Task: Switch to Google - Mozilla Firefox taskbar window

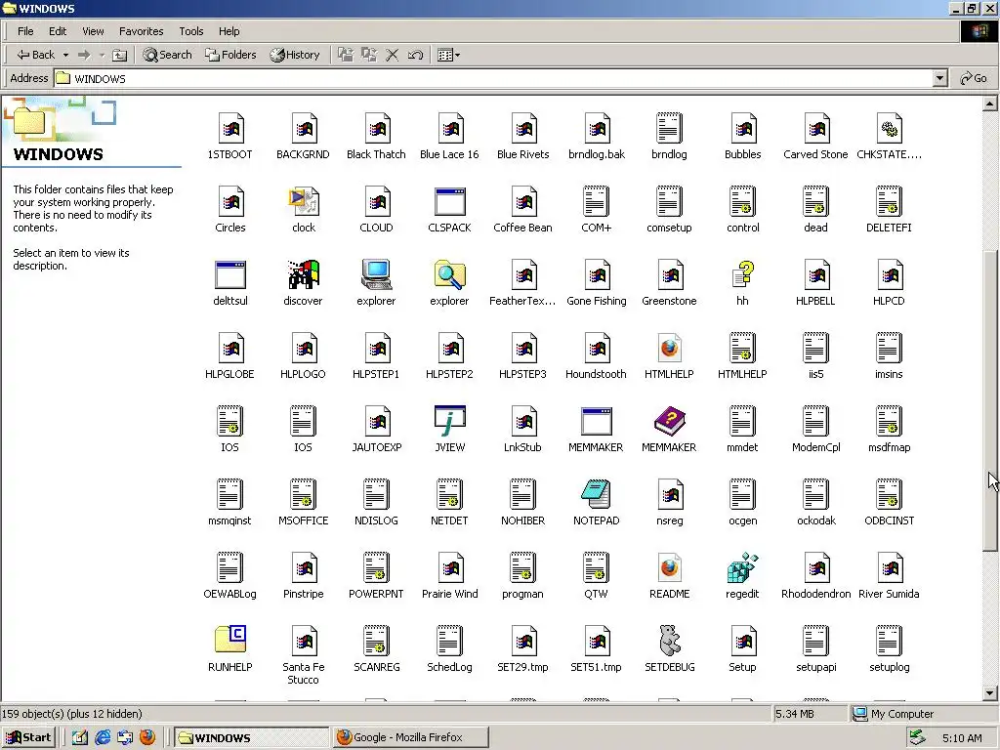Action: [x=411, y=737]
